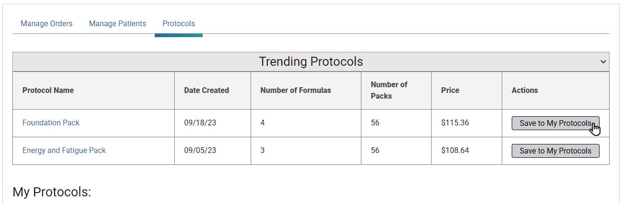Screen dimensions: 622x204
Task: Save Foundation Pack to My Protocols
Action: tap(555, 123)
